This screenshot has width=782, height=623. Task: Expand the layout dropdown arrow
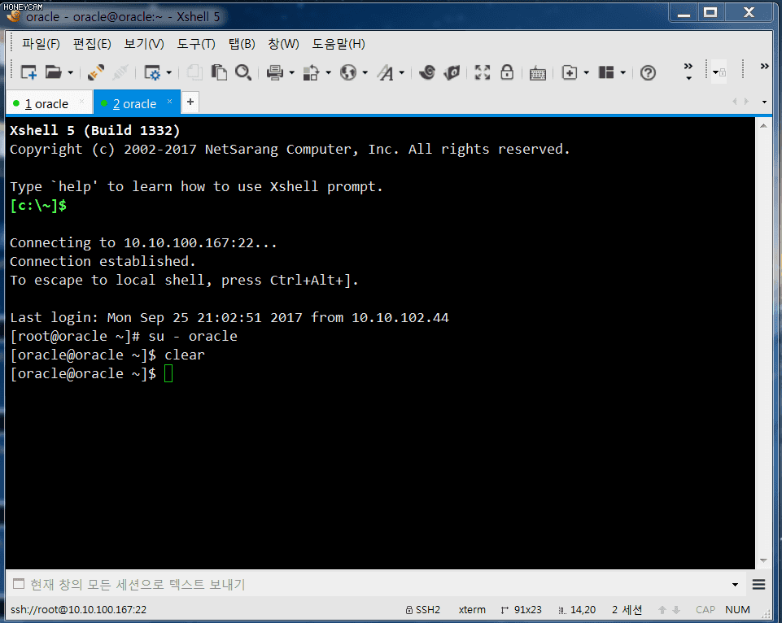[x=623, y=72]
